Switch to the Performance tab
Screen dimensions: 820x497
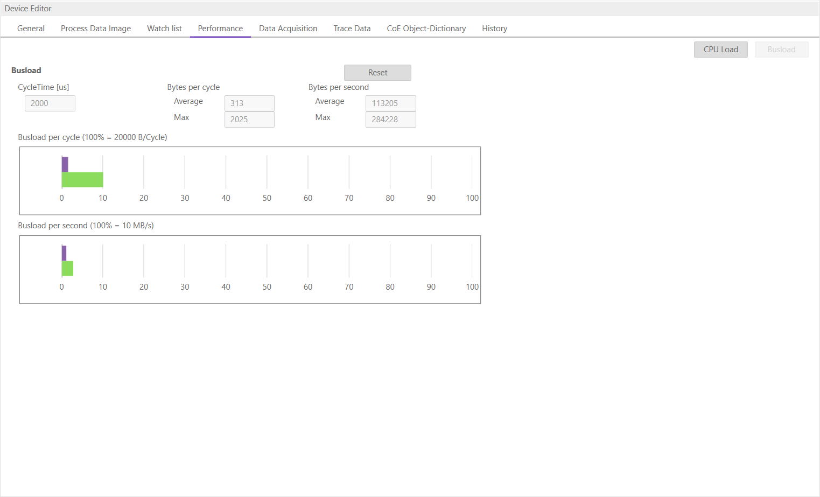tap(220, 28)
